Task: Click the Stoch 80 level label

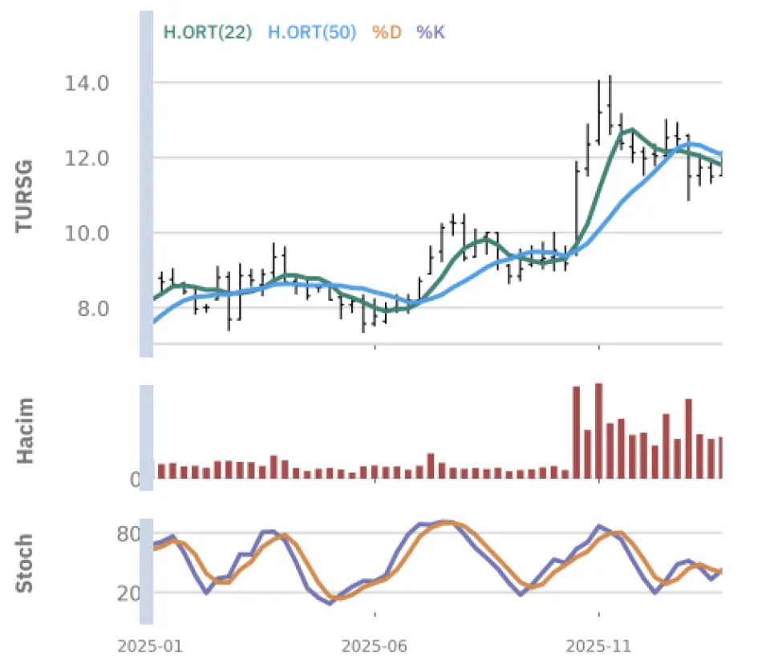Action: click(128, 534)
